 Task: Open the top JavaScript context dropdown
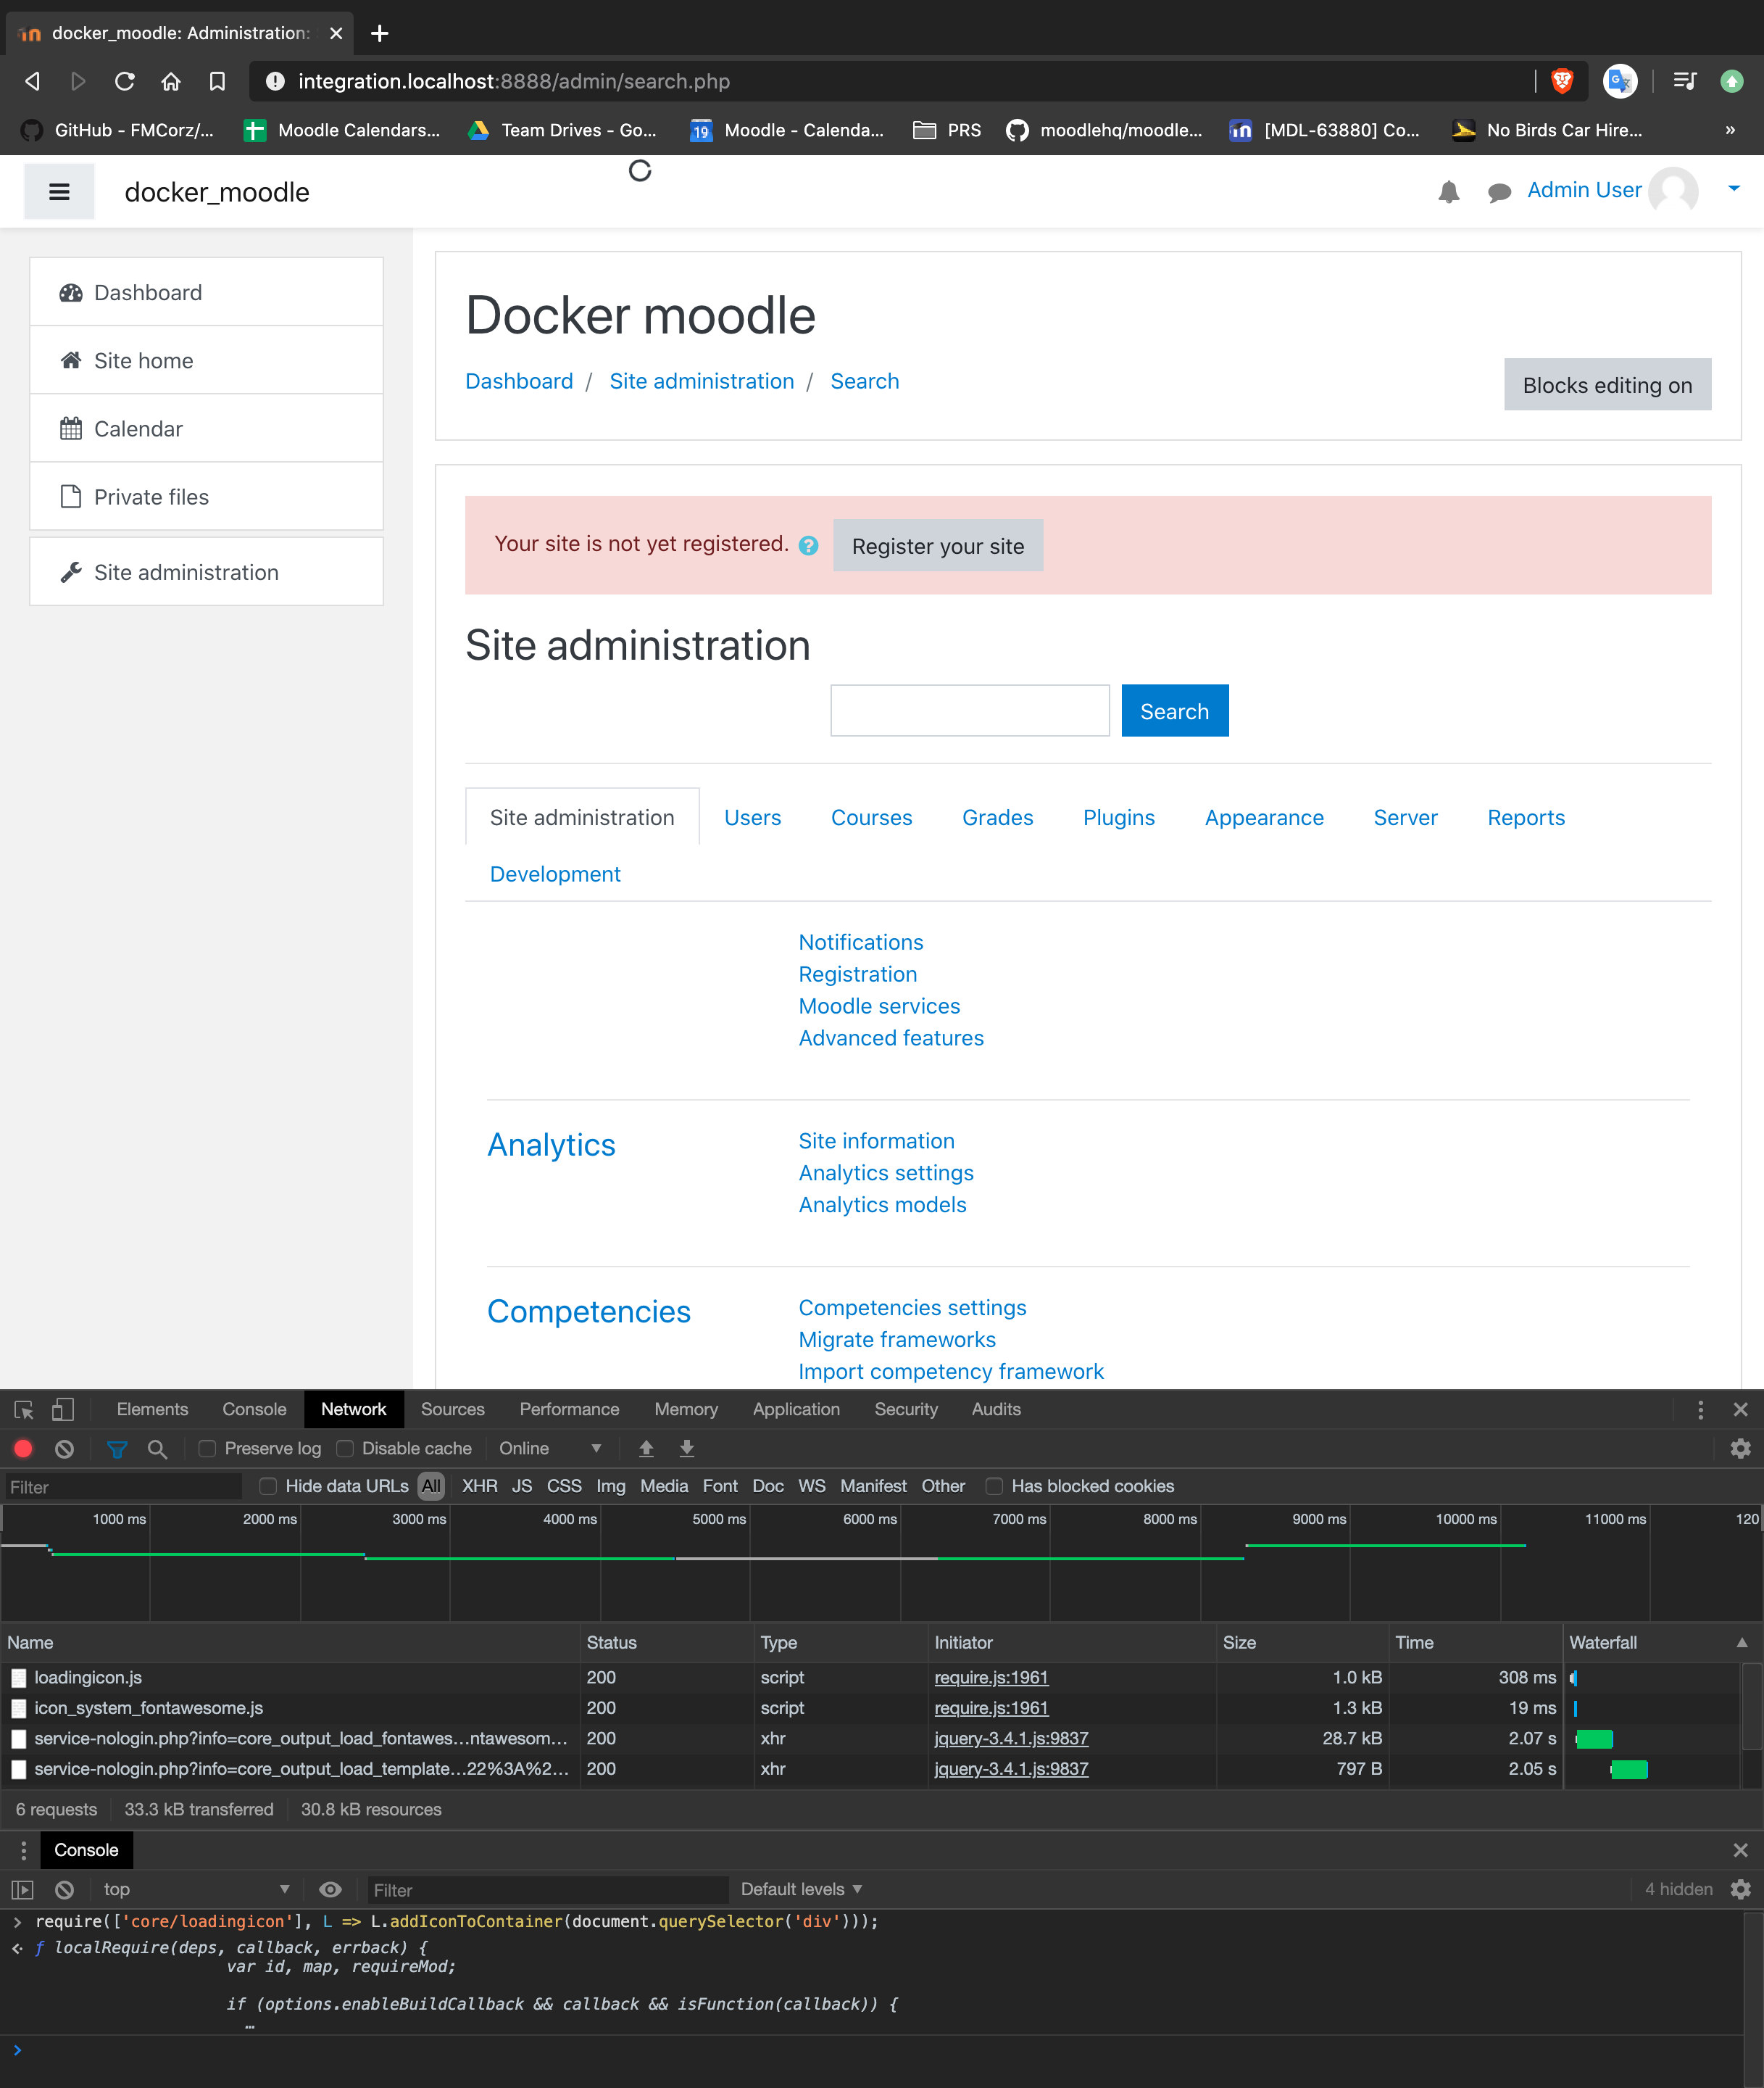(x=196, y=1890)
